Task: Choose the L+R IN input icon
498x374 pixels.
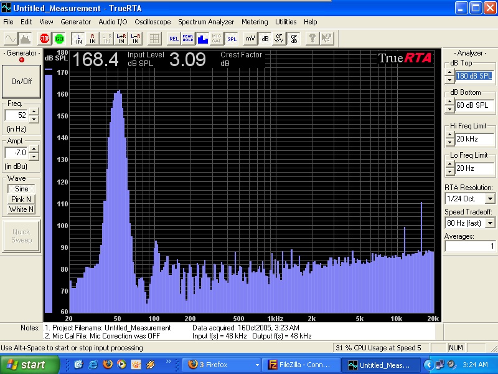Action: [x=121, y=39]
